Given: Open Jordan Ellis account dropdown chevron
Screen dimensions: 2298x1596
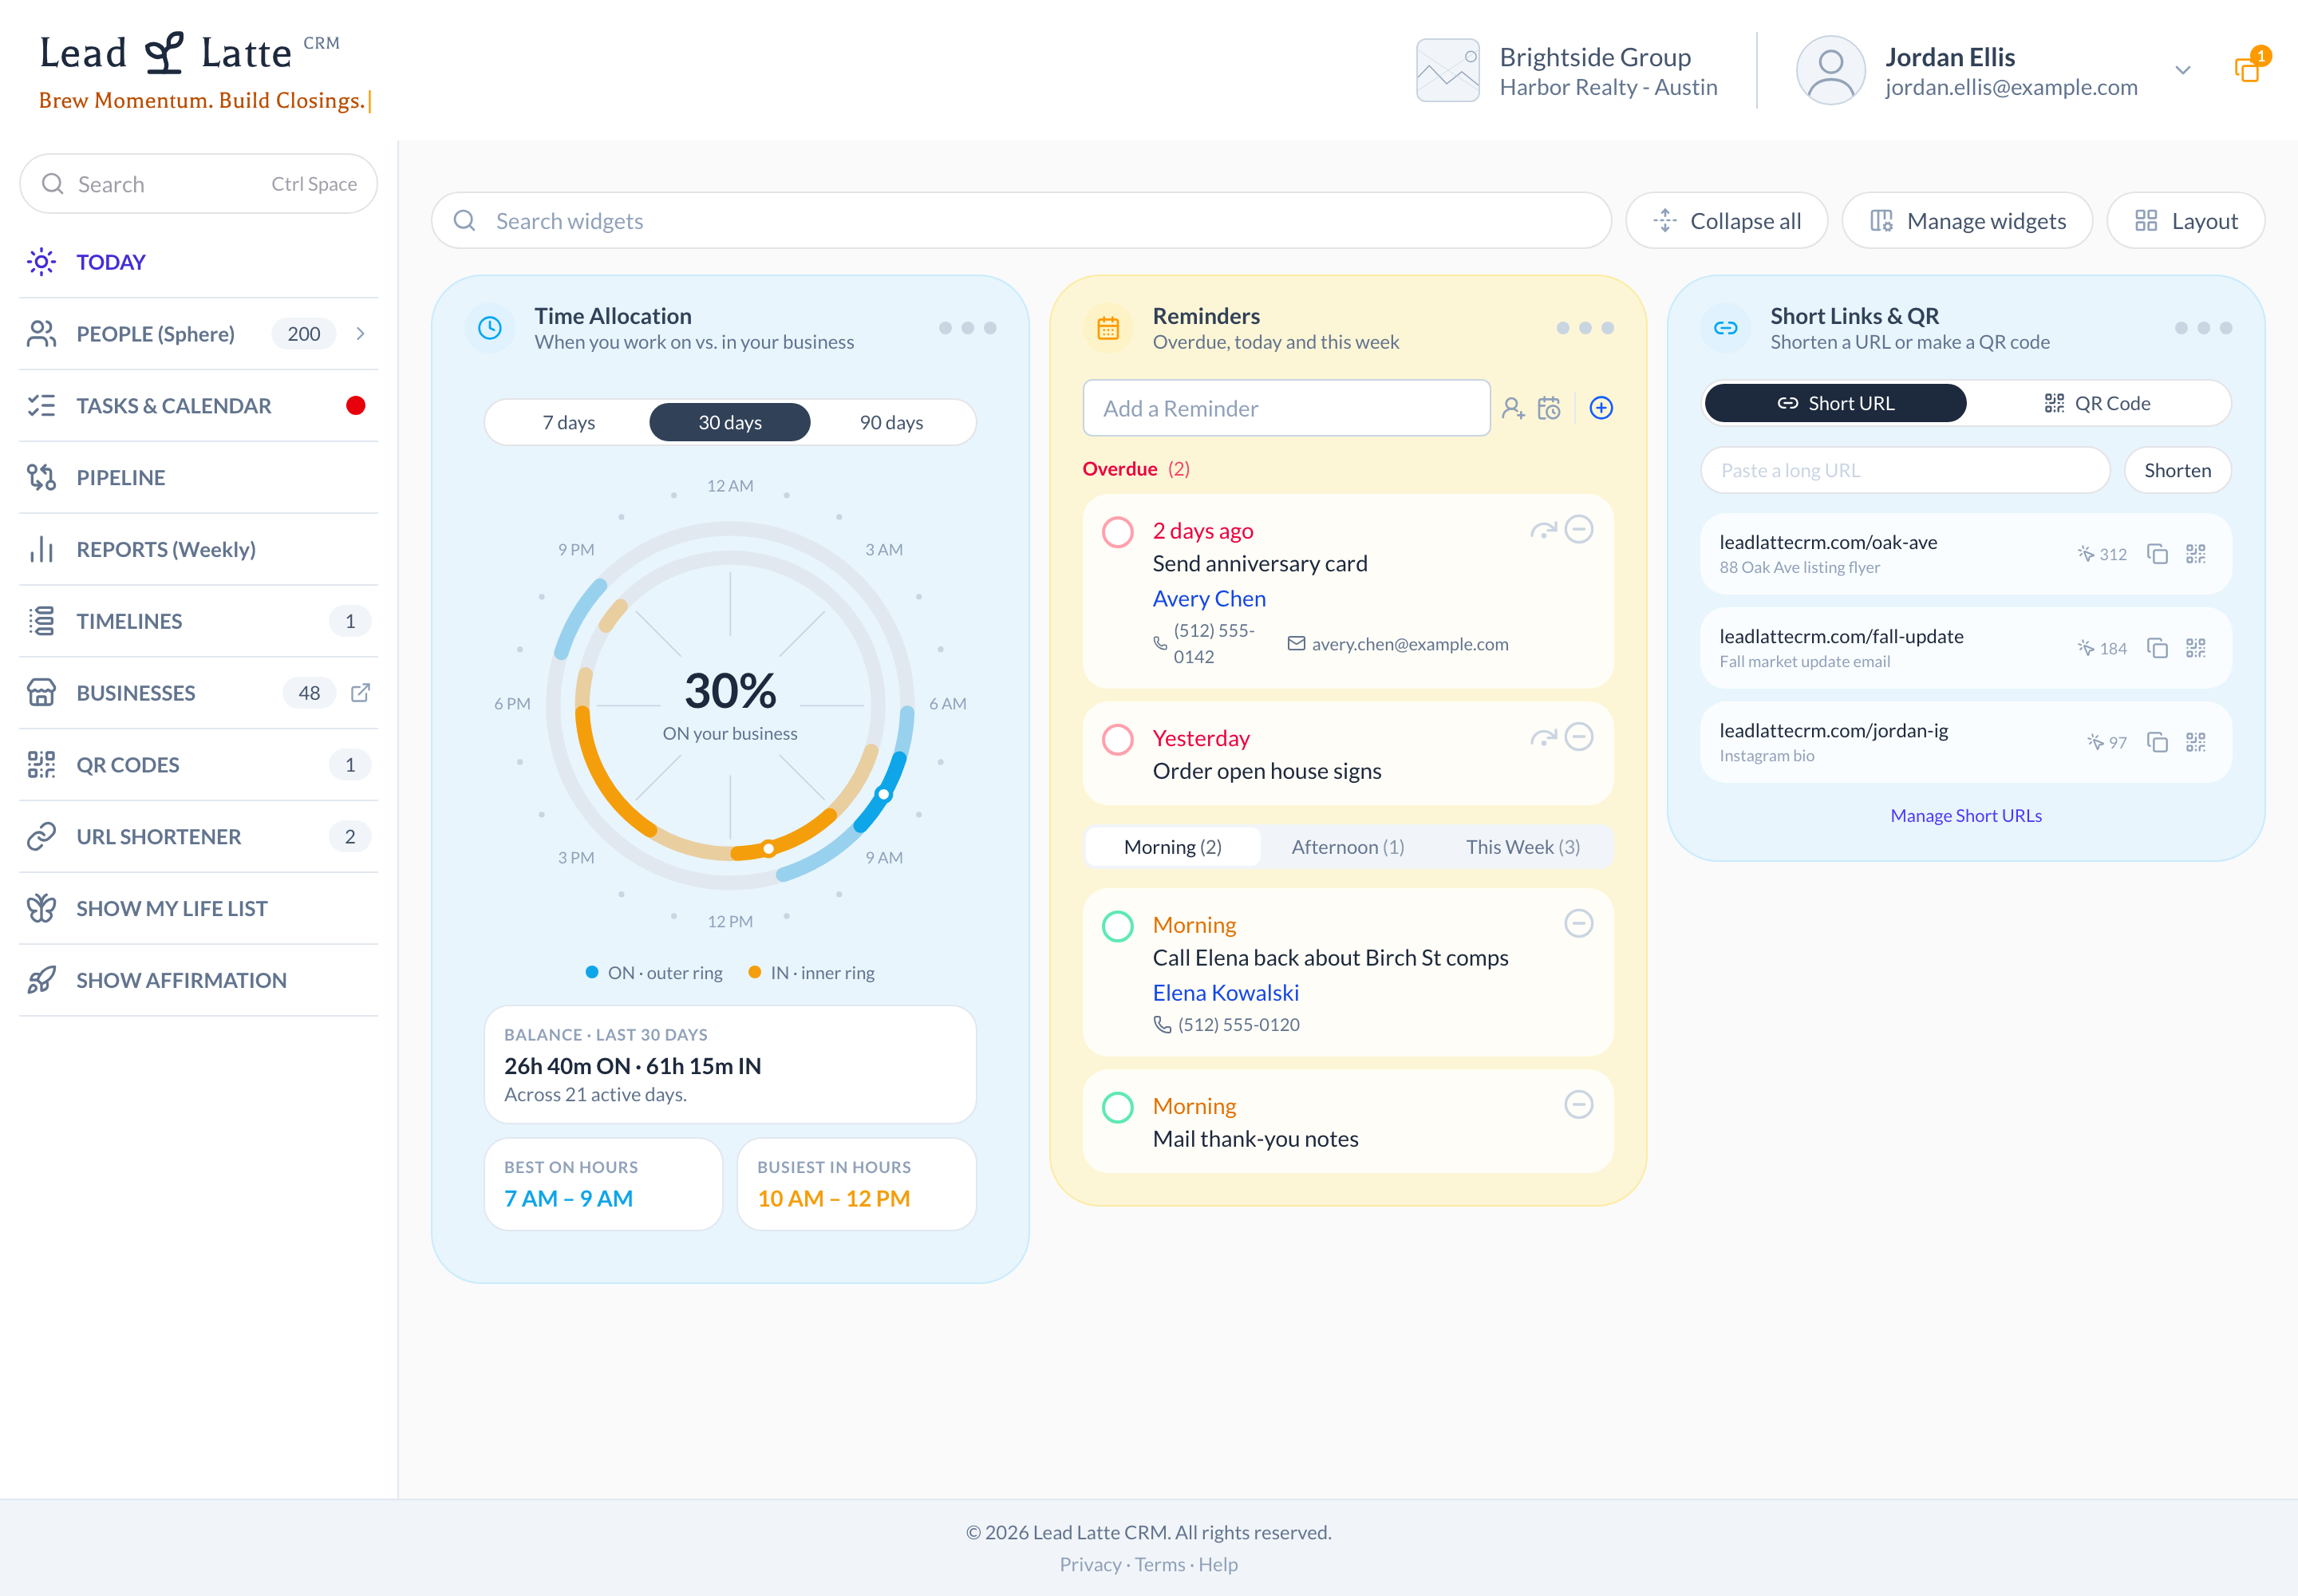Looking at the screenshot, I should (2183, 70).
